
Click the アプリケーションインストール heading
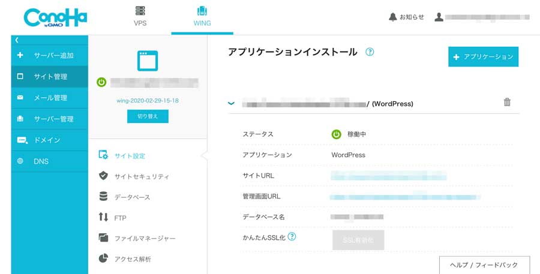293,52
